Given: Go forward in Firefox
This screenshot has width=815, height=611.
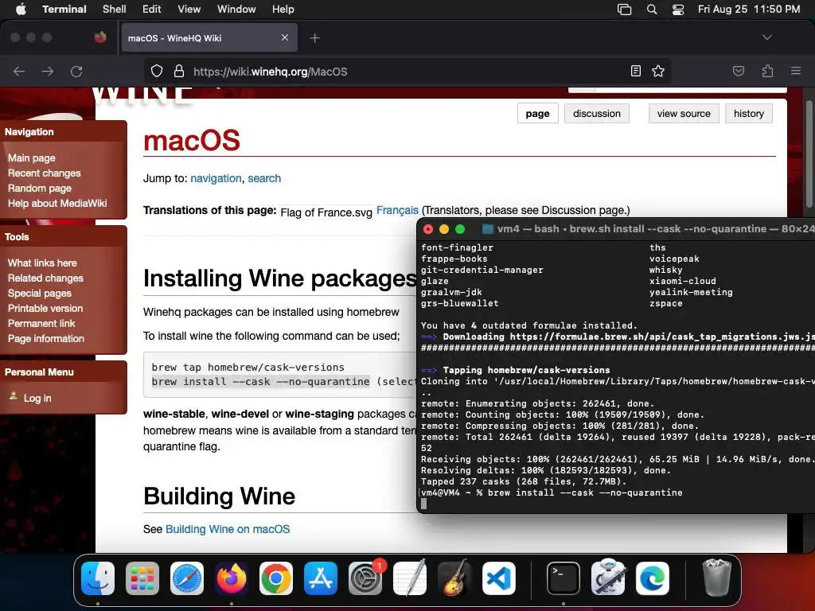Looking at the screenshot, I should pyautogui.click(x=48, y=71).
